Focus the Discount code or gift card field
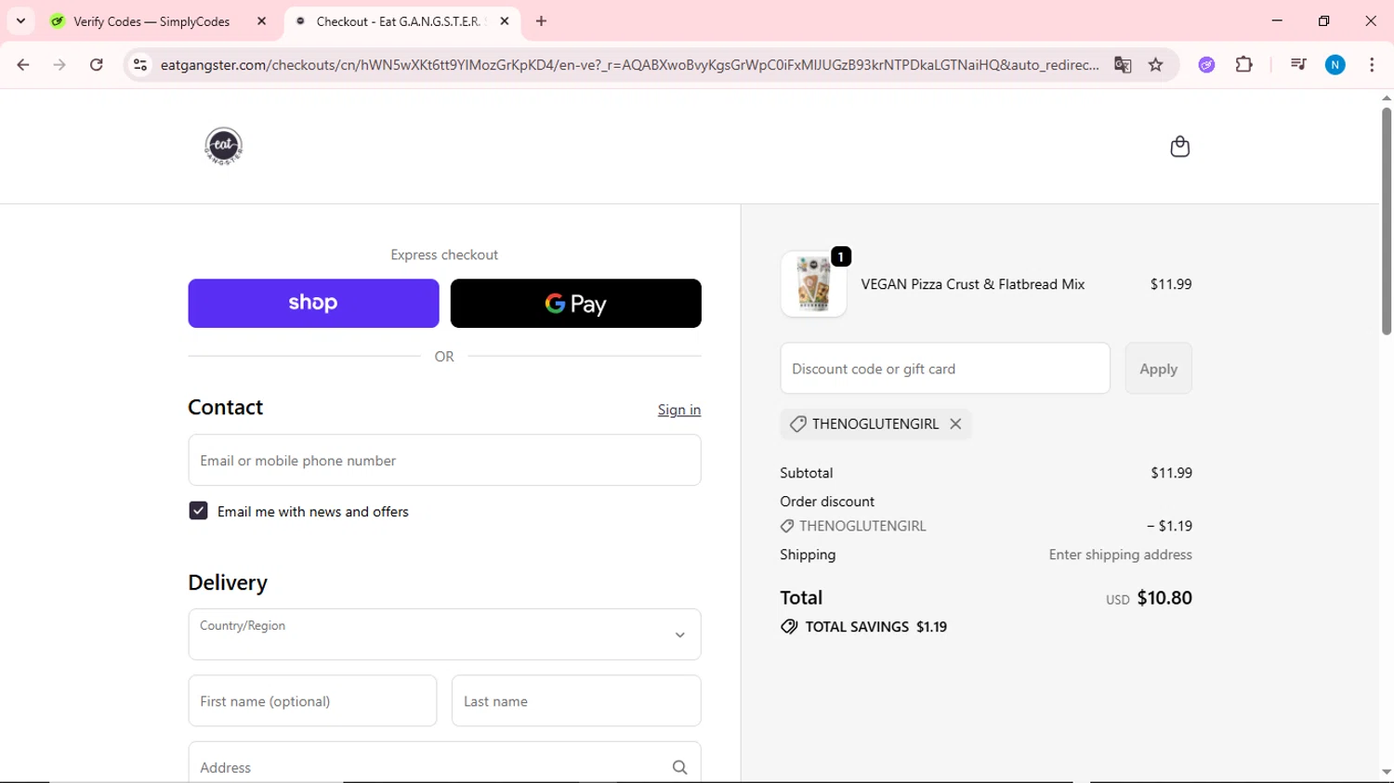 [945, 369]
